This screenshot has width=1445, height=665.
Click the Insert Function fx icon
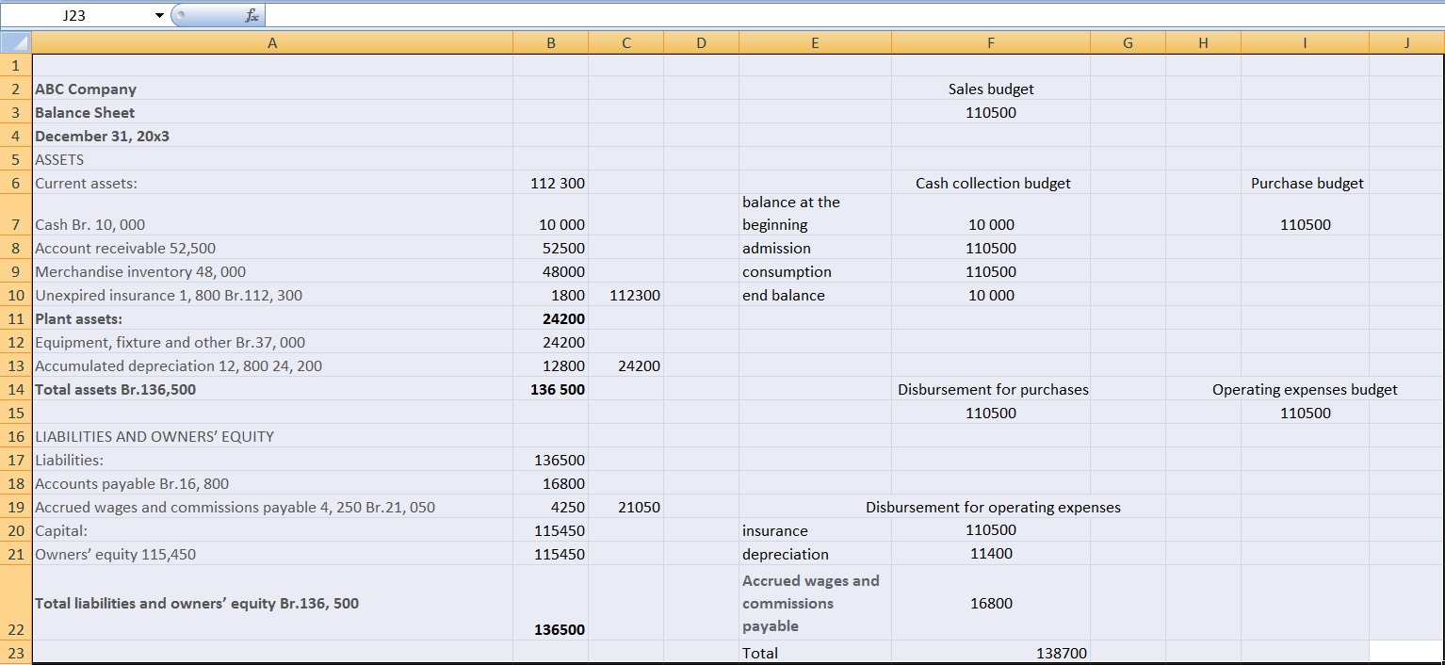click(x=252, y=15)
